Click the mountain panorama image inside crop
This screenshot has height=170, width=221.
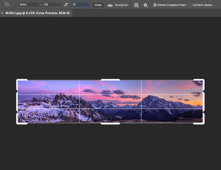pos(110,102)
